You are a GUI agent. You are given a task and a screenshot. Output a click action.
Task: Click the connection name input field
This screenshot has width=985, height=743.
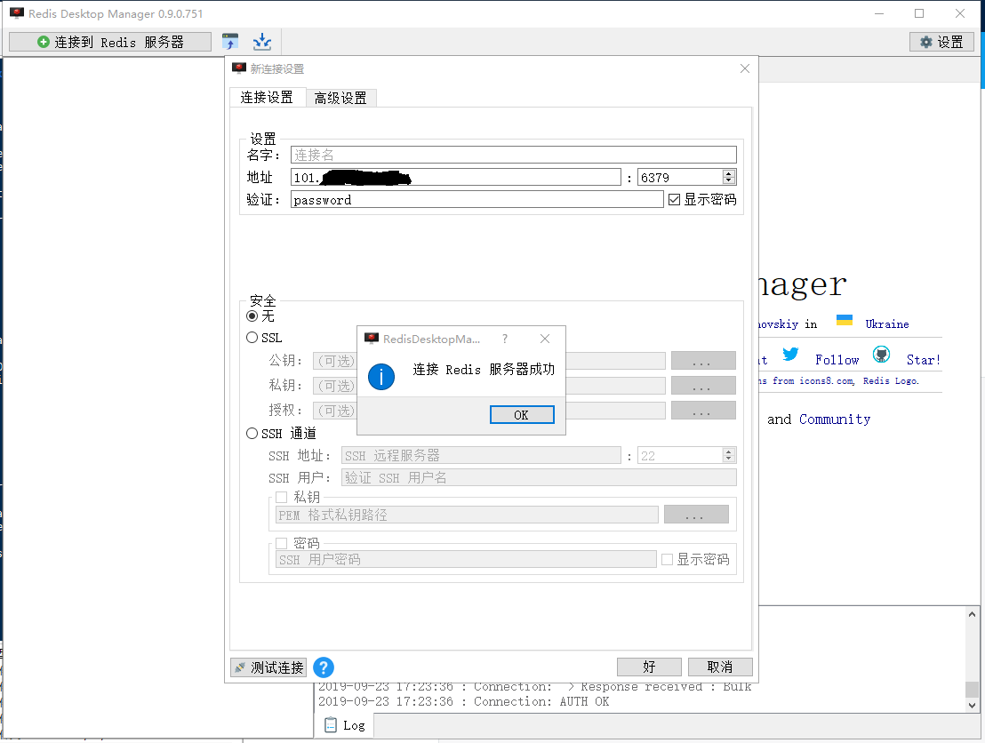(513, 155)
